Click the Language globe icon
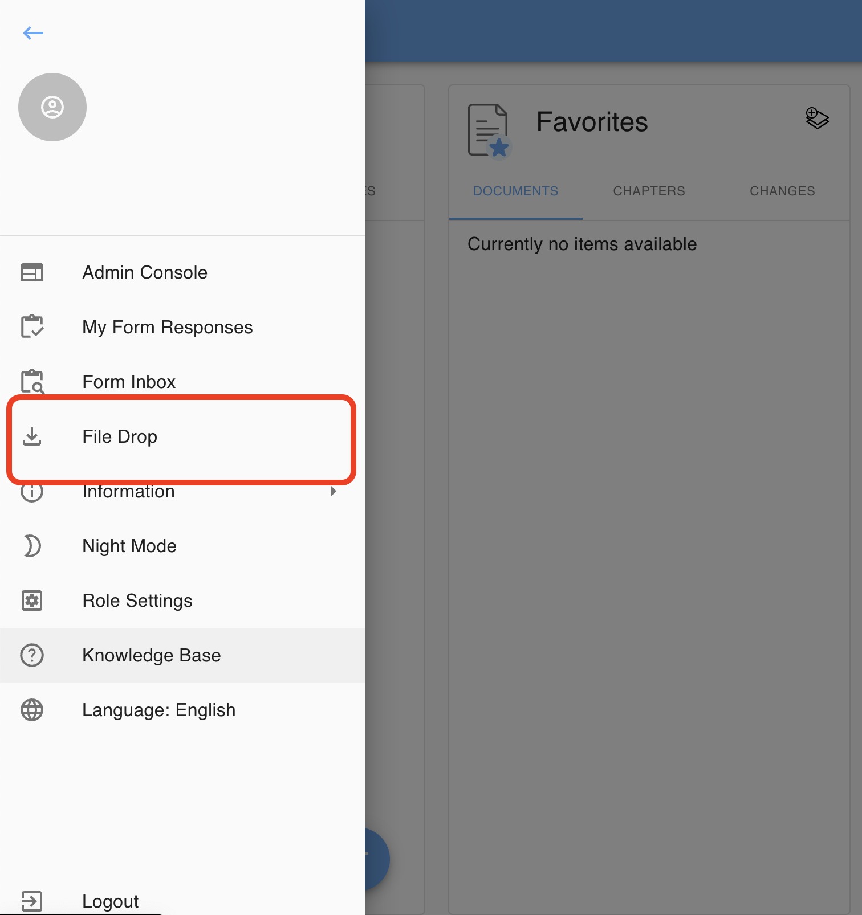This screenshot has width=862, height=915. click(x=32, y=710)
